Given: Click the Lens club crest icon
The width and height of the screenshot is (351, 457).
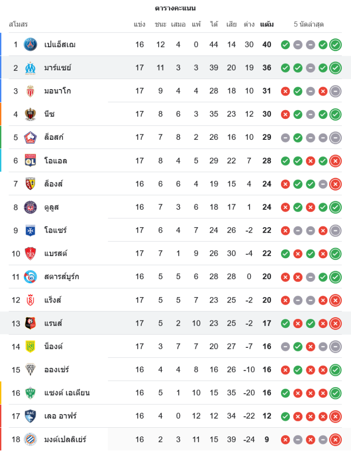Looking at the screenshot, I should coord(31,184).
